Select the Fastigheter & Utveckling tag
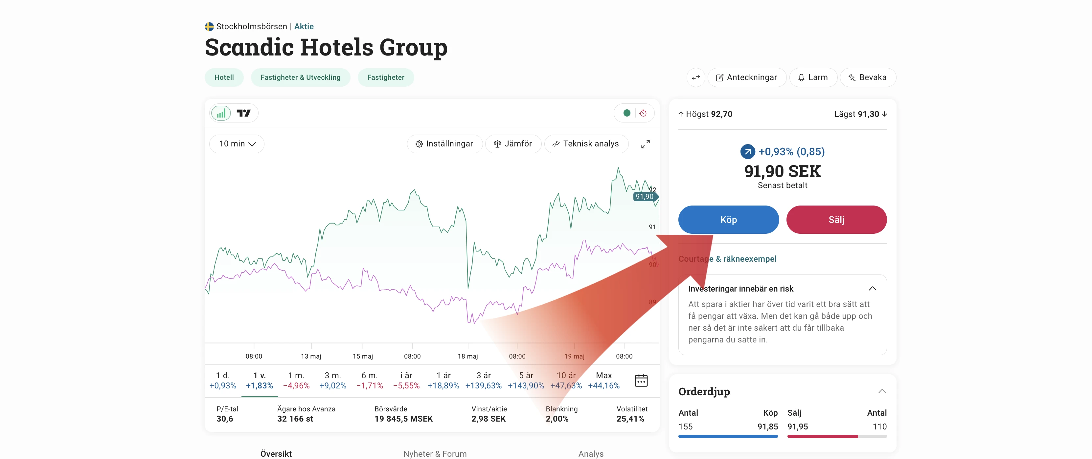Image resolution: width=1092 pixels, height=459 pixels. pos(300,77)
